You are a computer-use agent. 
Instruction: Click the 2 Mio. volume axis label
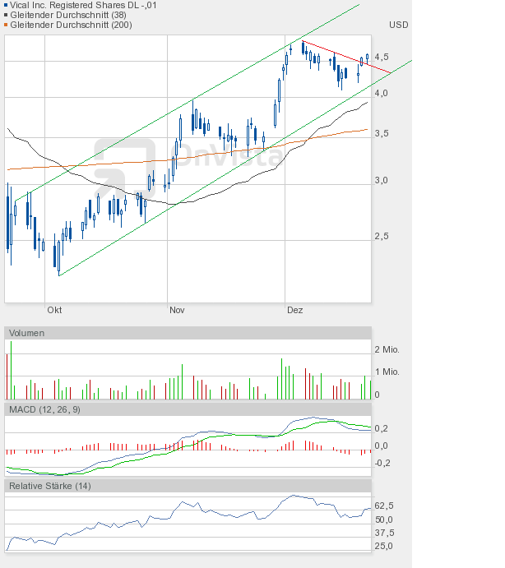[x=387, y=349]
